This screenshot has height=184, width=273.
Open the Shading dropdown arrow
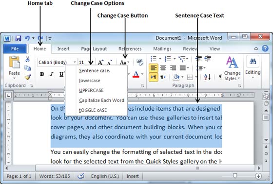[182, 77]
